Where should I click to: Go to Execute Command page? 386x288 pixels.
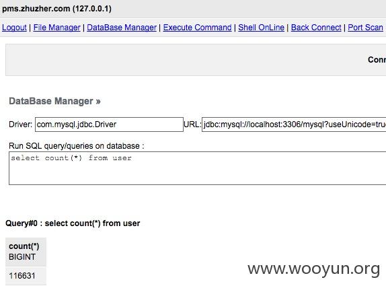198,28
